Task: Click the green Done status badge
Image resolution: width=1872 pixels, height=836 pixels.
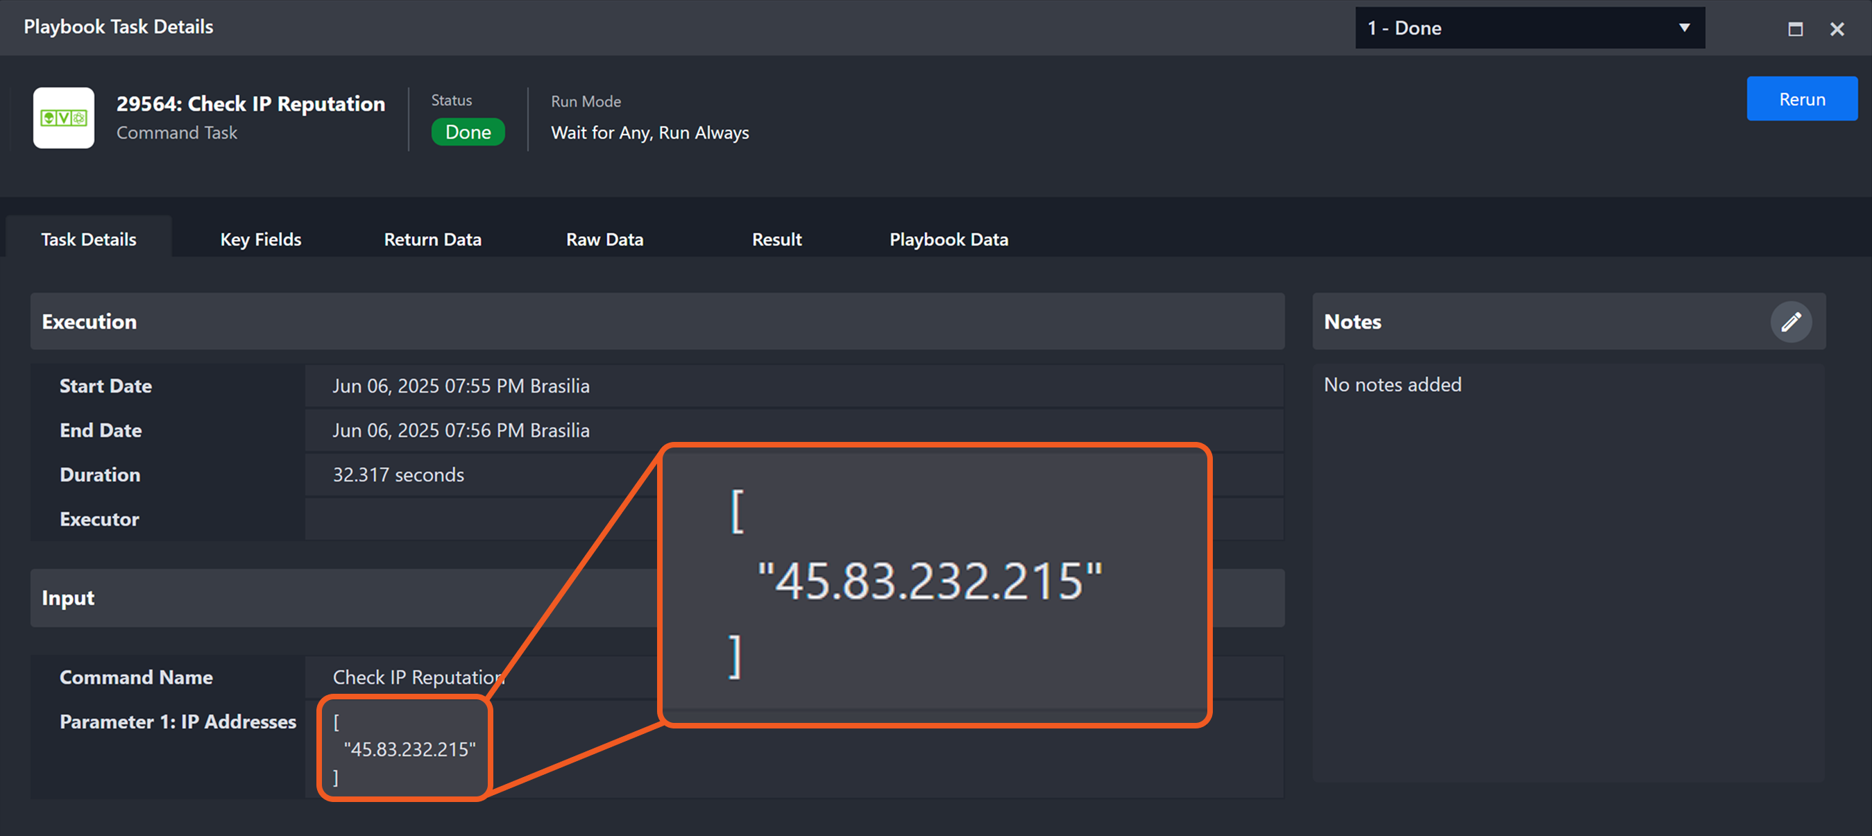Action: (x=467, y=133)
